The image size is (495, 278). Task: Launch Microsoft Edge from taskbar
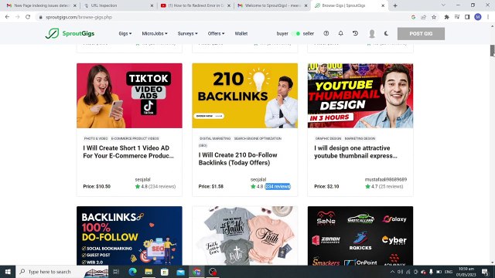click(x=132, y=272)
